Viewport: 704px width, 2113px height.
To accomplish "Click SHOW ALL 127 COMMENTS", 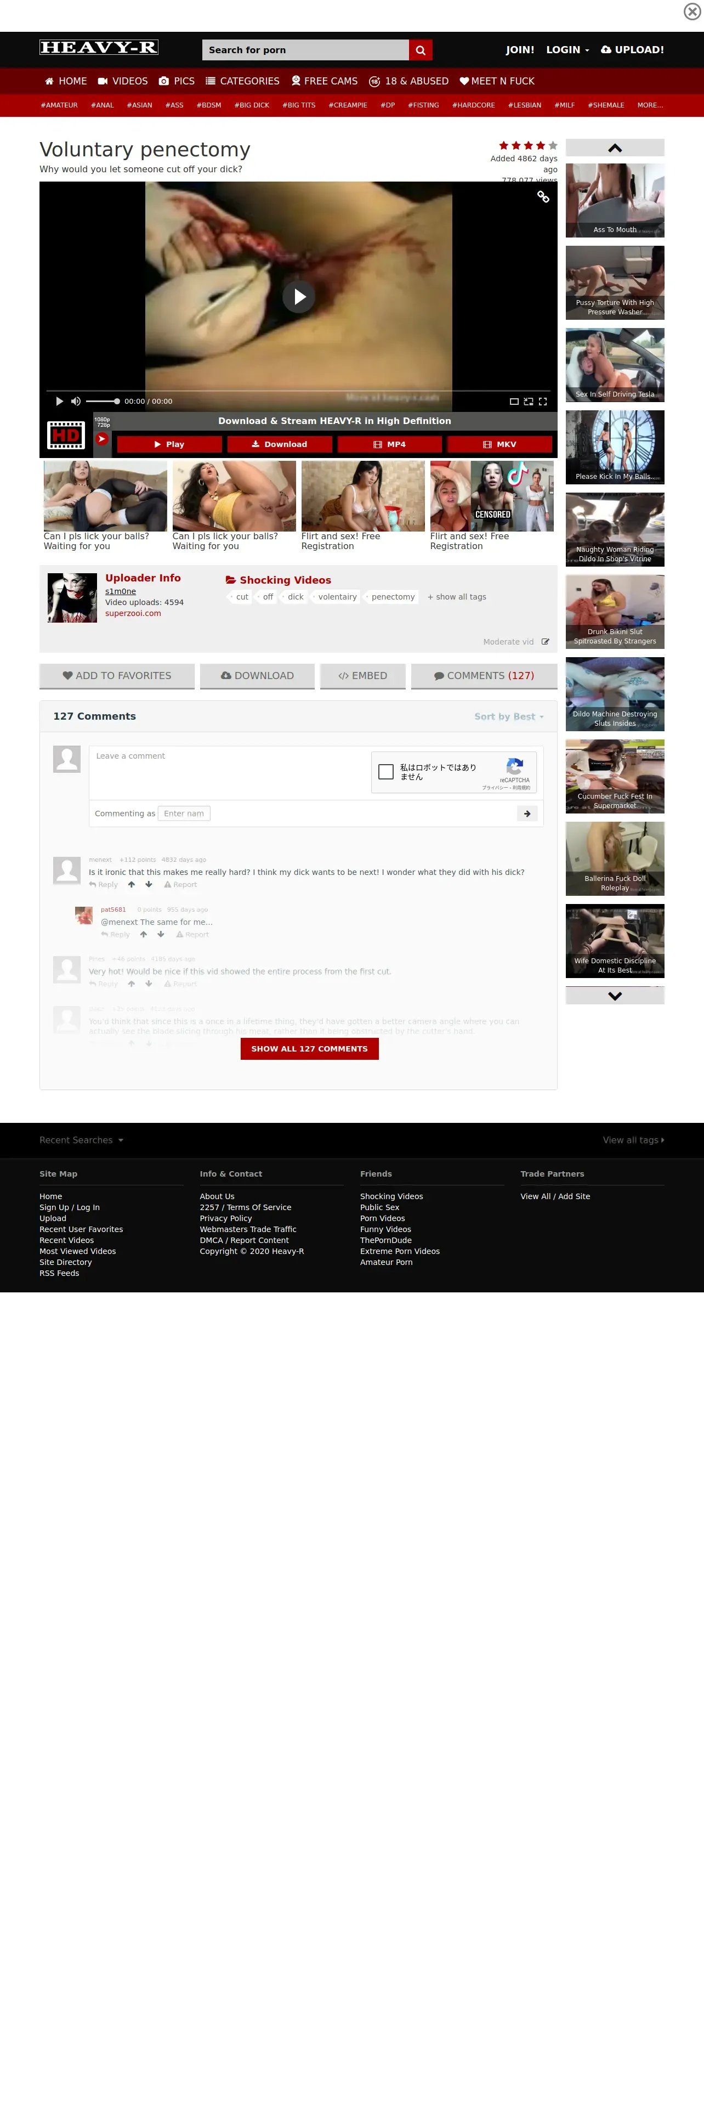I will (309, 1049).
